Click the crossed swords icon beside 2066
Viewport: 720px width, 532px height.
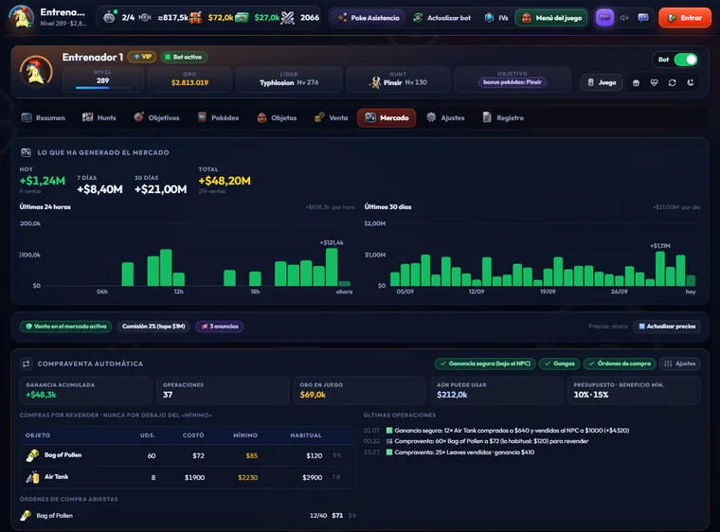point(287,17)
